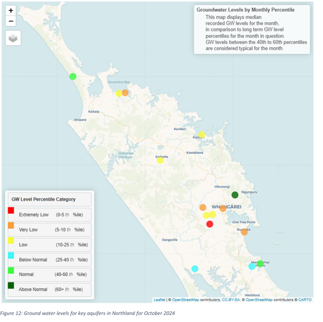Click the light green Normal legend swatch
The width and height of the screenshot is (323, 322).
11,270
